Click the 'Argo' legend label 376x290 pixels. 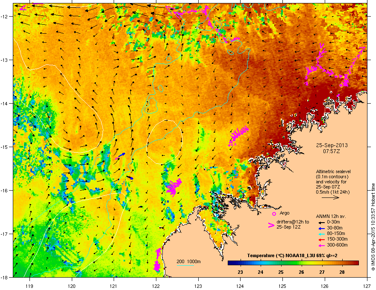[285, 213]
